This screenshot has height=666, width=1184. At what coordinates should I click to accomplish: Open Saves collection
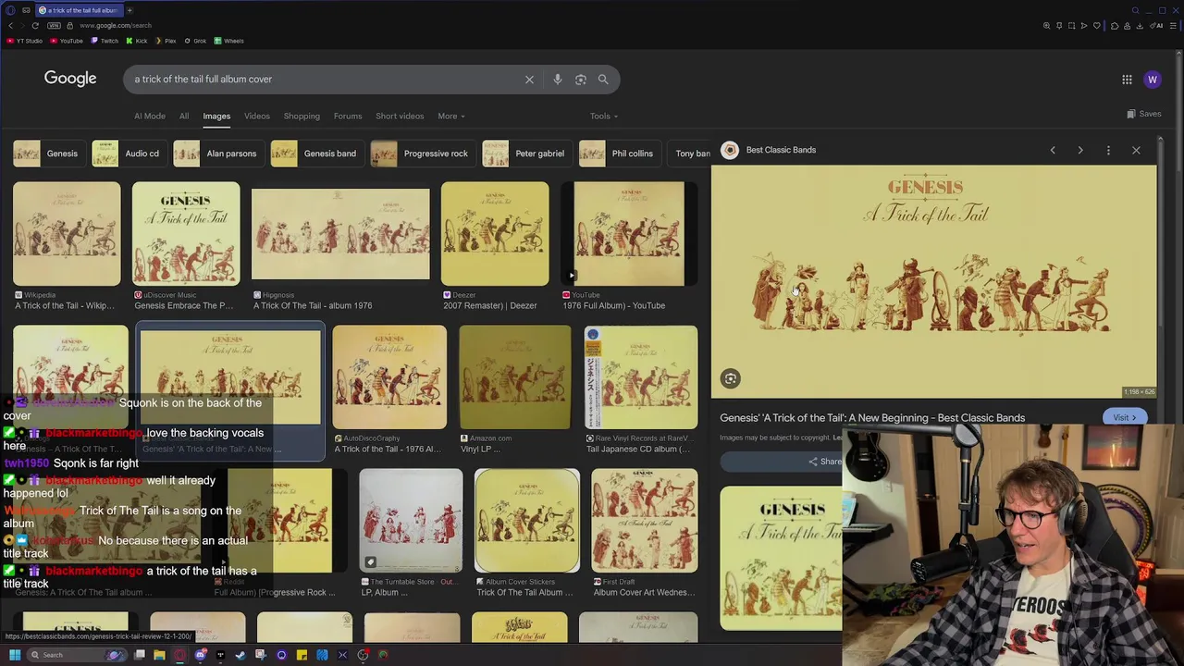click(1144, 114)
